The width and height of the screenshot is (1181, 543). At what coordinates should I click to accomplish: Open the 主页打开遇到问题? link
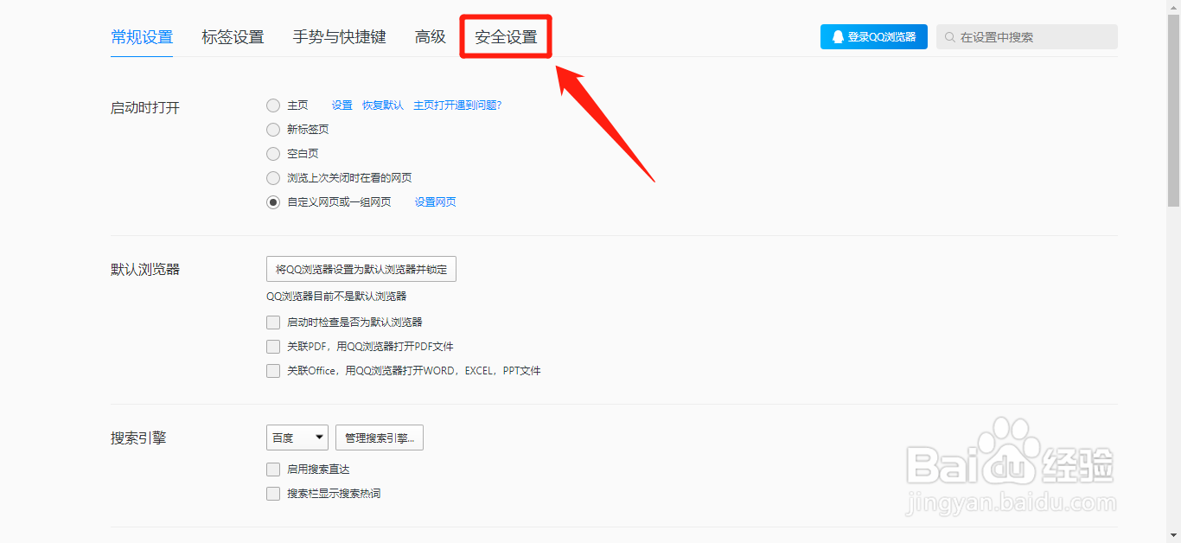click(x=458, y=105)
